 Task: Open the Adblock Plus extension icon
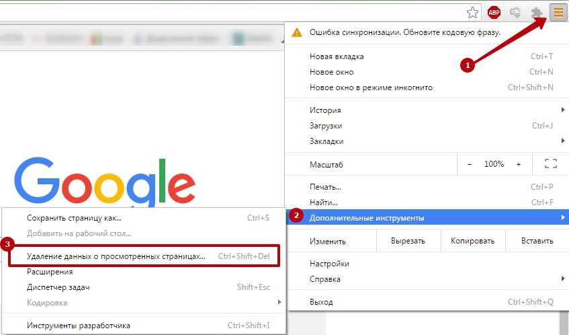click(494, 13)
